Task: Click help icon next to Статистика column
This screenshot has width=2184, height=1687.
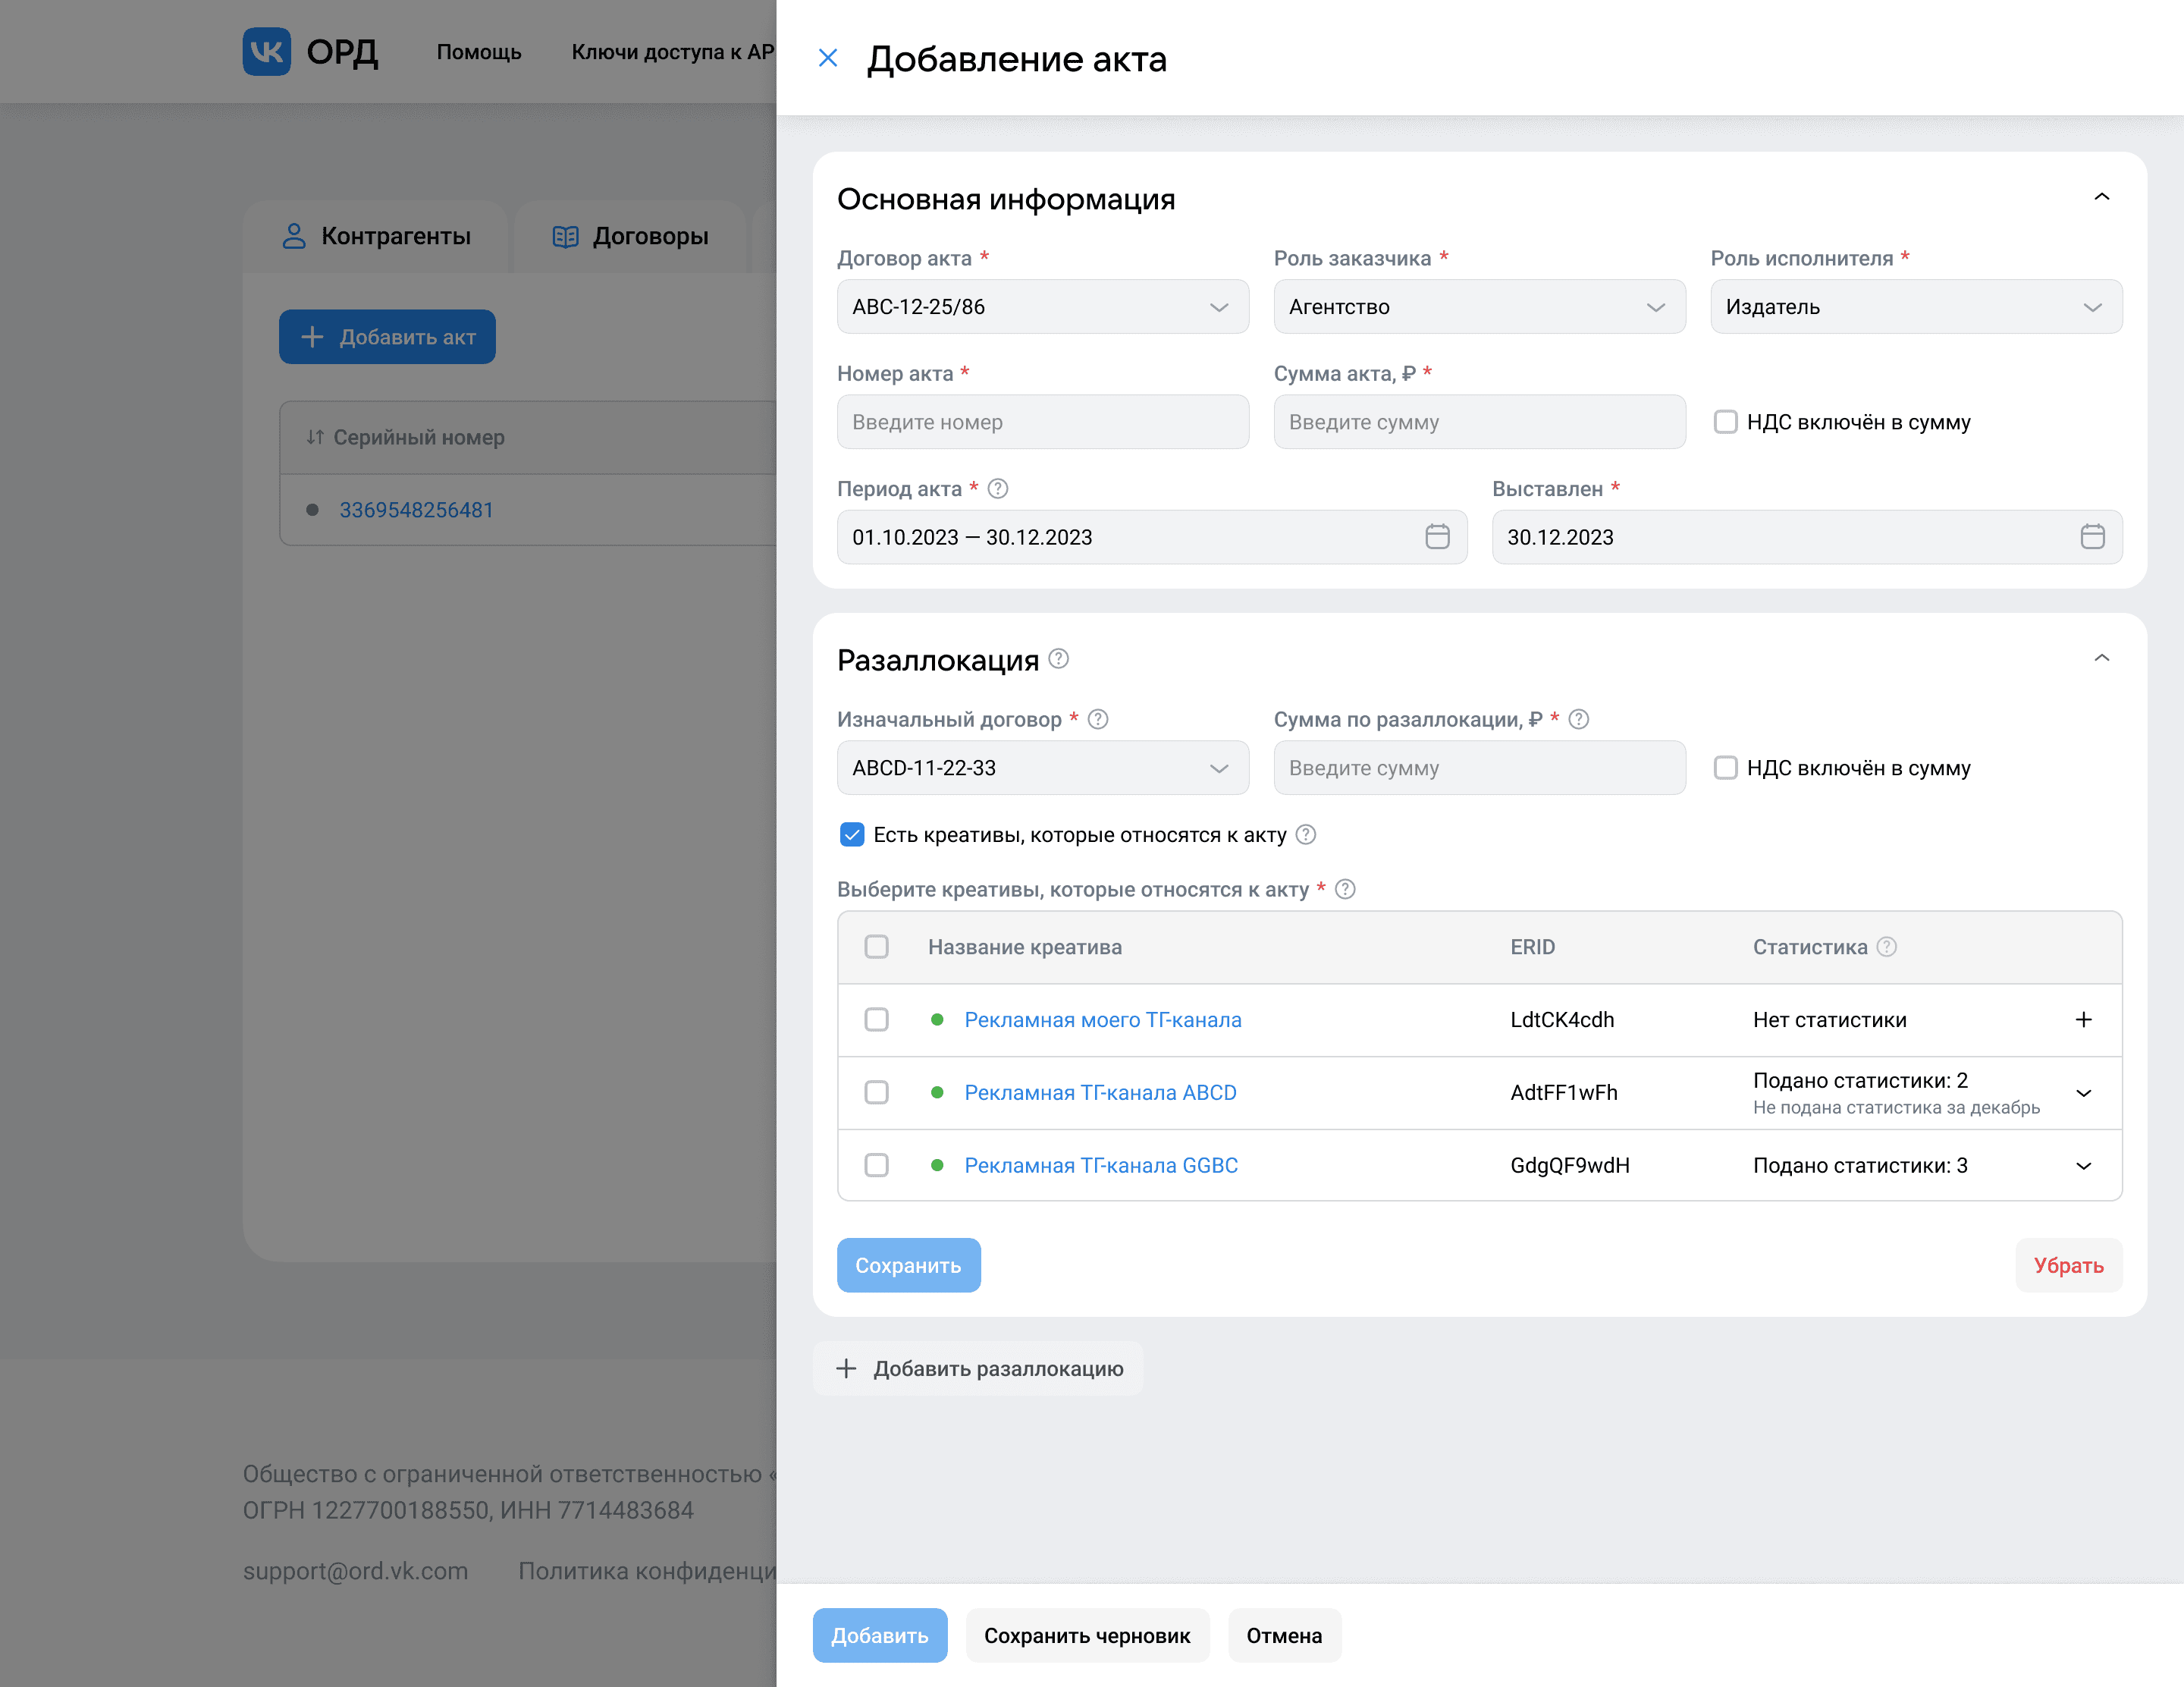Action: coord(1886,947)
